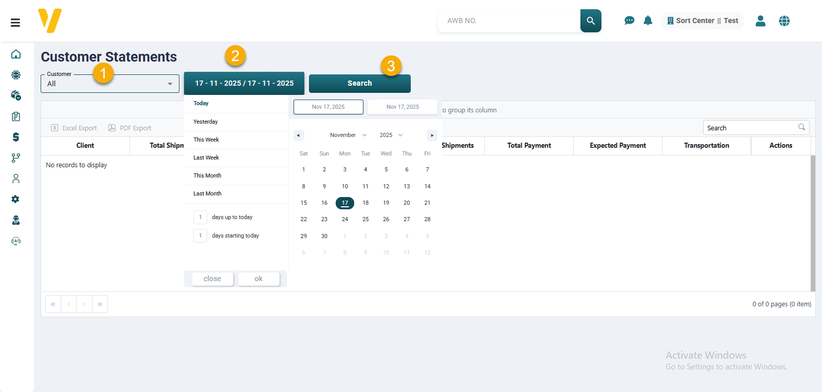The width and height of the screenshot is (822, 392).
Task: Open the settings gear sidebar icon
Action: pos(16,199)
